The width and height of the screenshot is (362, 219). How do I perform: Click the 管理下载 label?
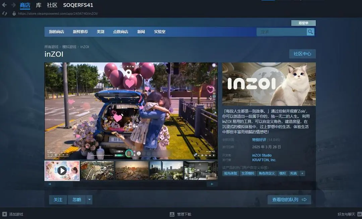pyautogui.click(x=184, y=214)
